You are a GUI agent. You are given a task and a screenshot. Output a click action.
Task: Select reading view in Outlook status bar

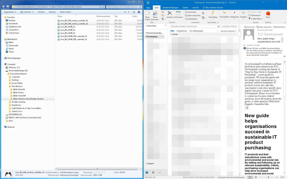click(x=256, y=177)
